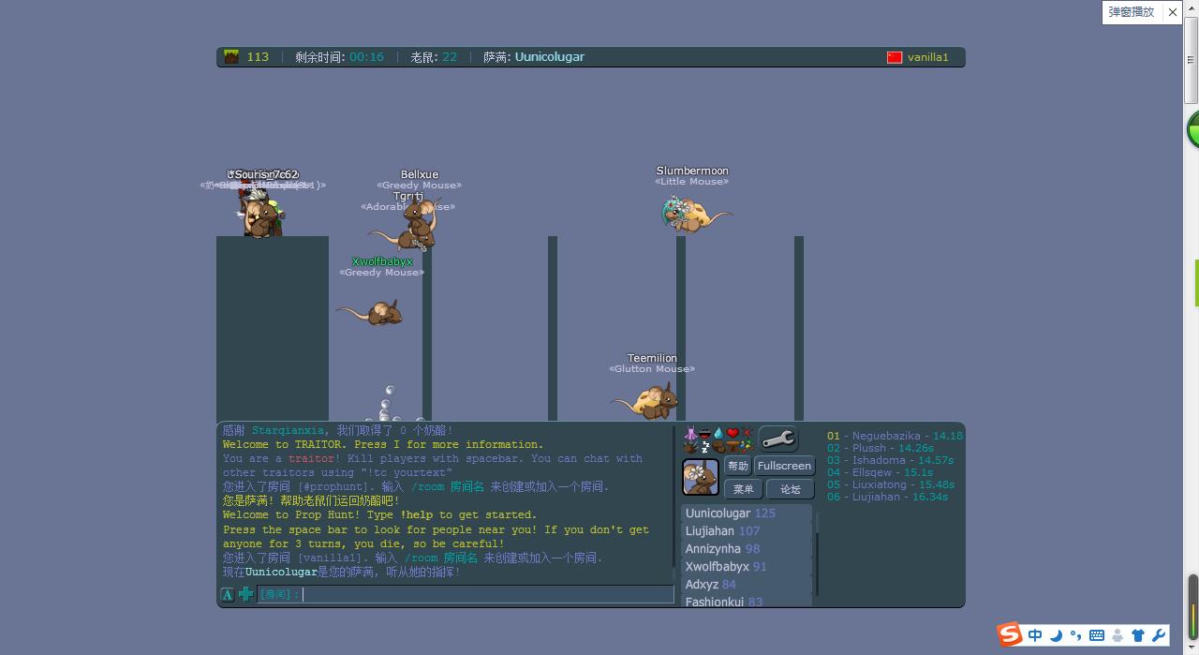Click the Starqianxia name in chat log
The height and width of the screenshot is (655, 1199).
point(288,431)
